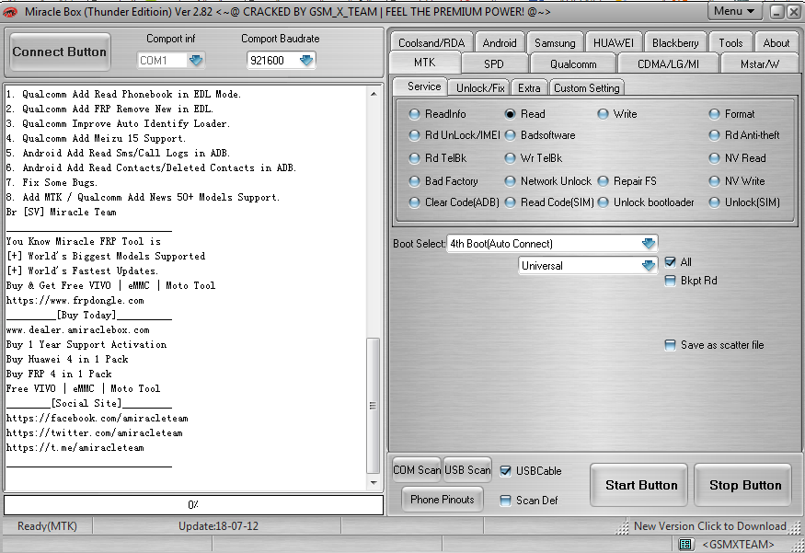Select the Repair FS radio button

click(x=603, y=181)
